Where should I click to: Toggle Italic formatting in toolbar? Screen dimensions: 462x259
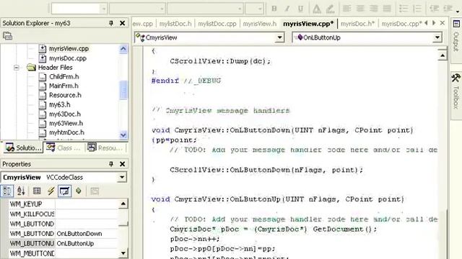pyautogui.click(x=287, y=9)
